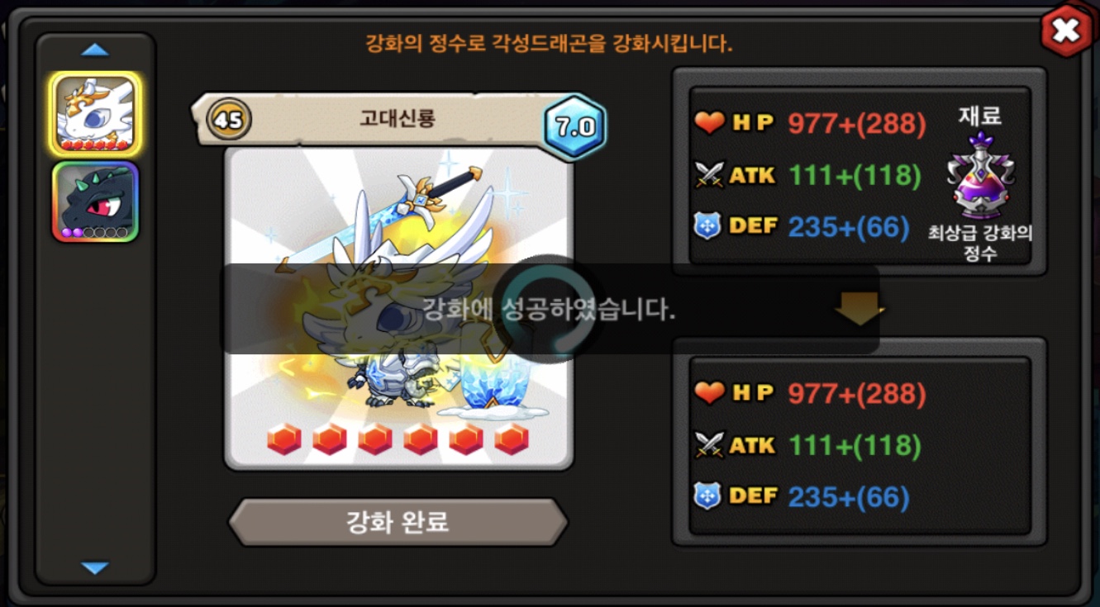Click the last red hexagon gem under dragon
Image resolution: width=1100 pixels, height=607 pixels.
pyautogui.click(x=512, y=439)
